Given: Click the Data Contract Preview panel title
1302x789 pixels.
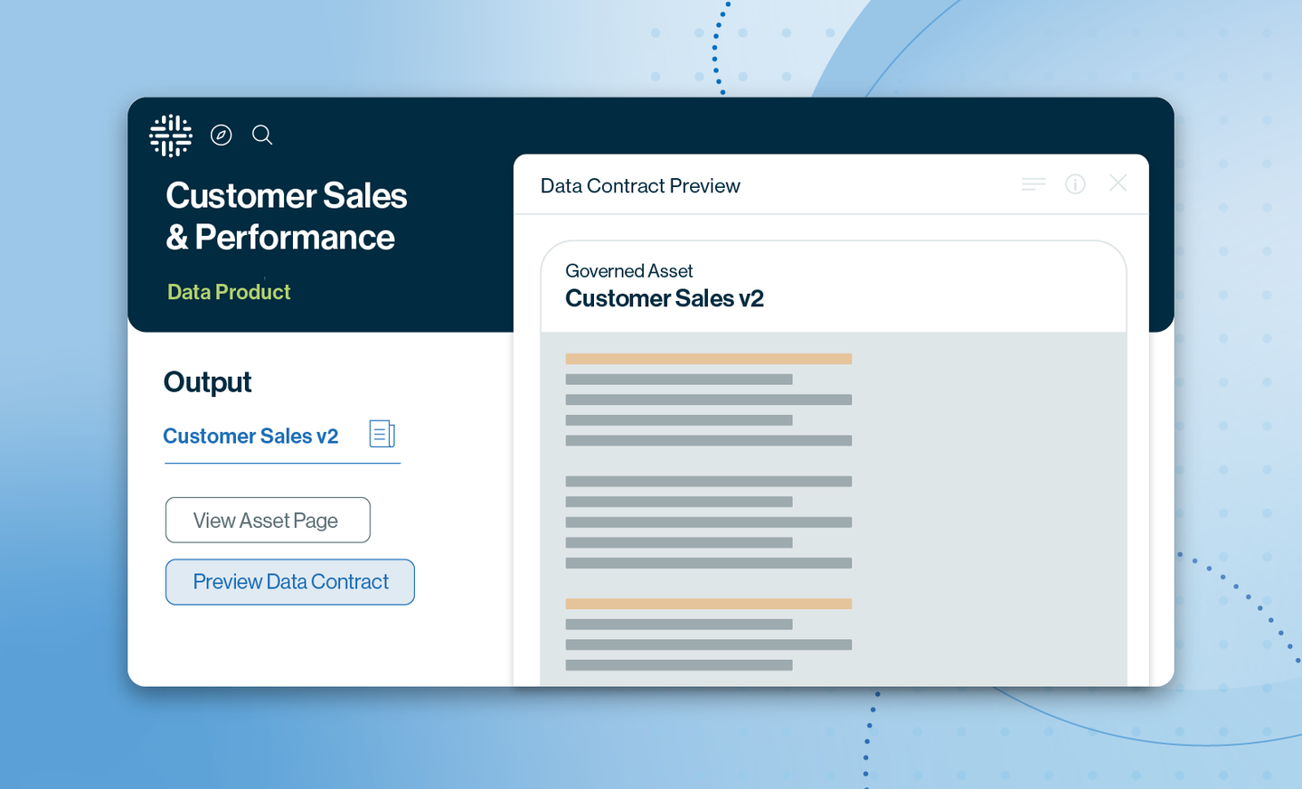Looking at the screenshot, I should pos(640,186).
